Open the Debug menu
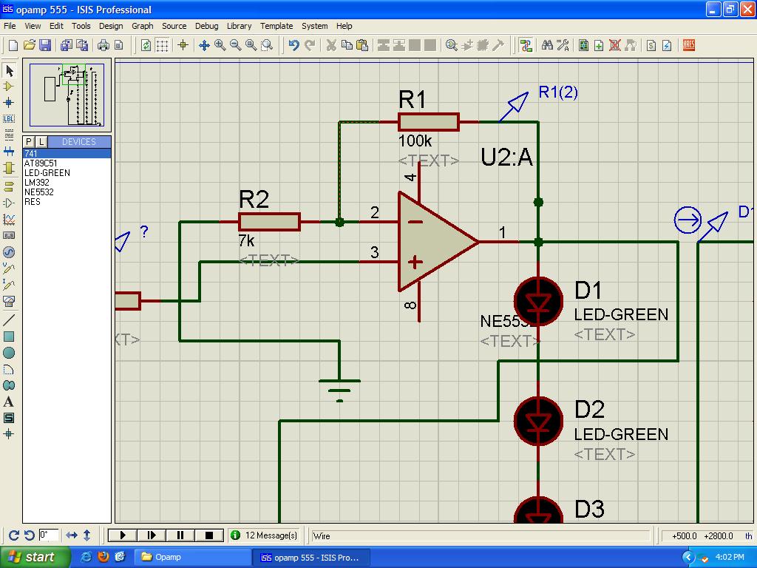The height and width of the screenshot is (568, 757). tap(206, 26)
